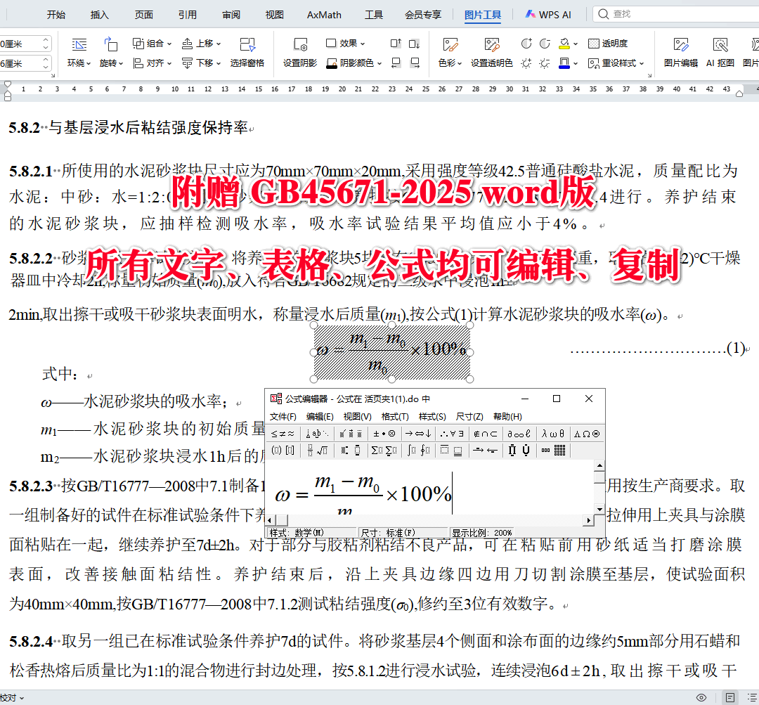Click the WPS AI button

(x=548, y=14)
